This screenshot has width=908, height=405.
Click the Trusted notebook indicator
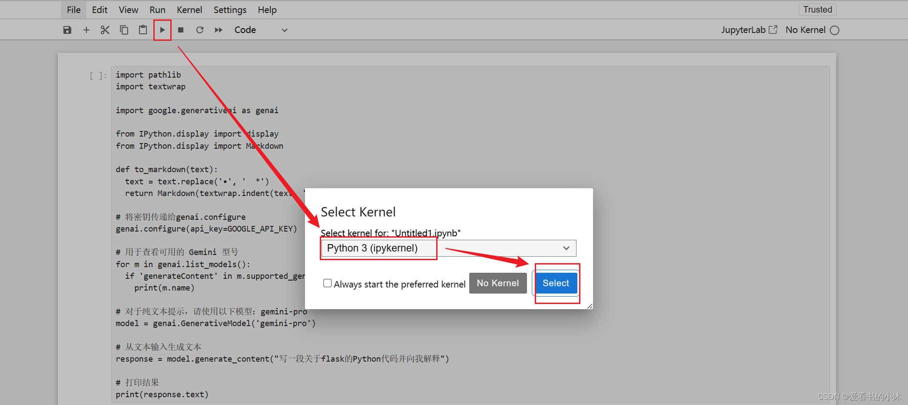click(818, 10)
